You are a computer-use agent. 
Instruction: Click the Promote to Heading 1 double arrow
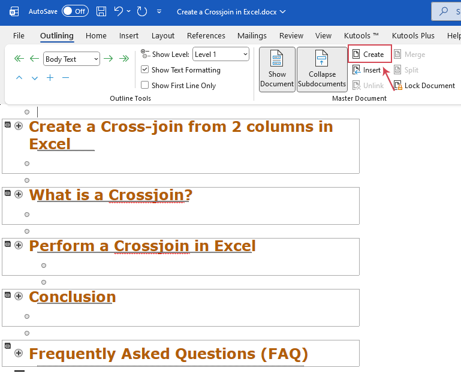click(19, 59)
